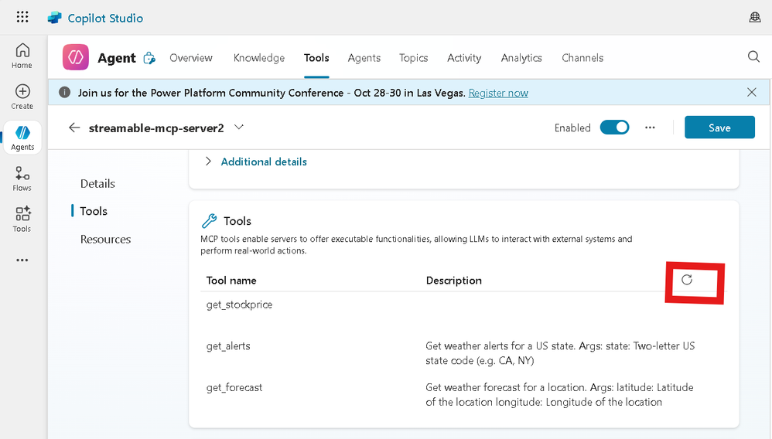Screen dimensions: 772x439
Task: Click the search magnifier icon
Action: [753, 56]
